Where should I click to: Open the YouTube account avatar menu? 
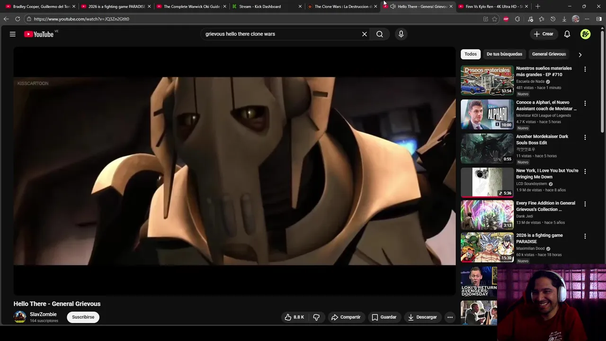[x=586, y=34]
